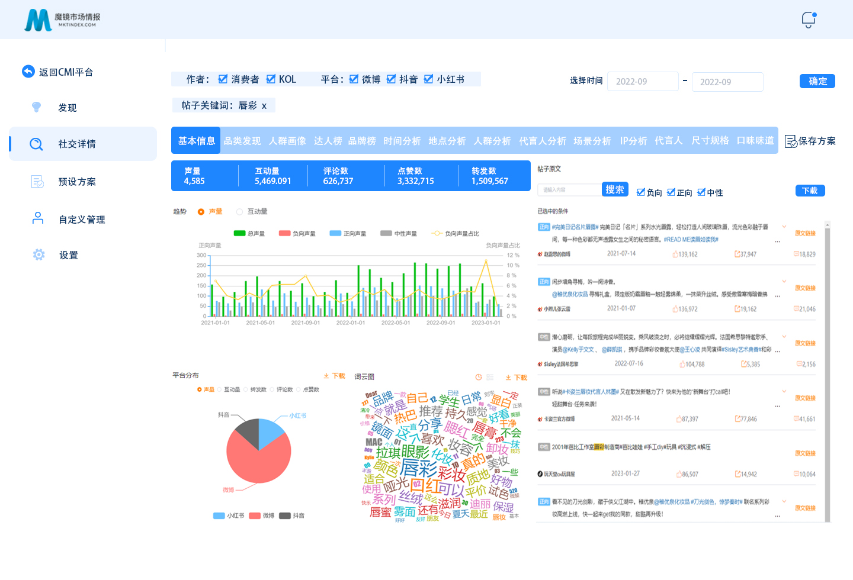Open the 代言人分析 tab
Image resolution: width=853 pixels, height=580 pixels.
542,141
